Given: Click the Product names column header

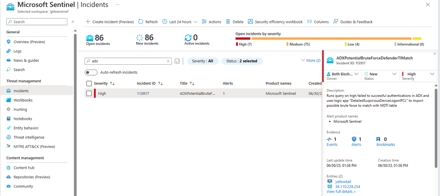Looking at the screenshot, I should tap(278, 83).
